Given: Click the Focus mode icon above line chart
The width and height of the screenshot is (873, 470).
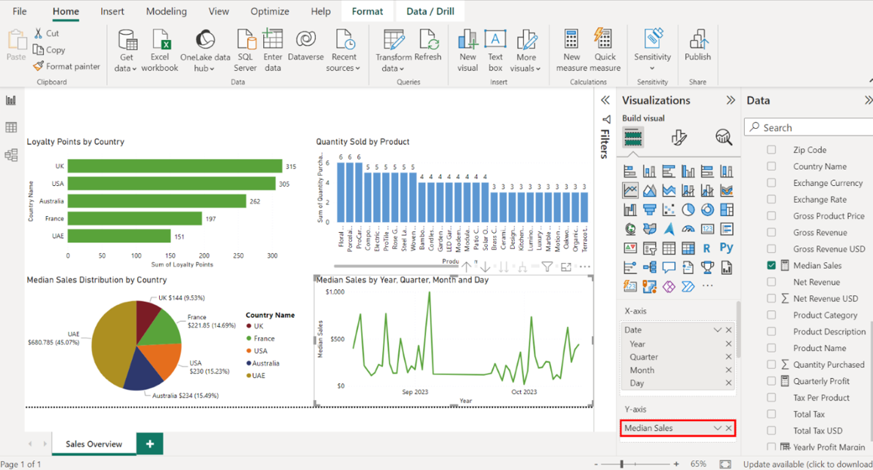Looking at the screenshot, I should [566, 267].
